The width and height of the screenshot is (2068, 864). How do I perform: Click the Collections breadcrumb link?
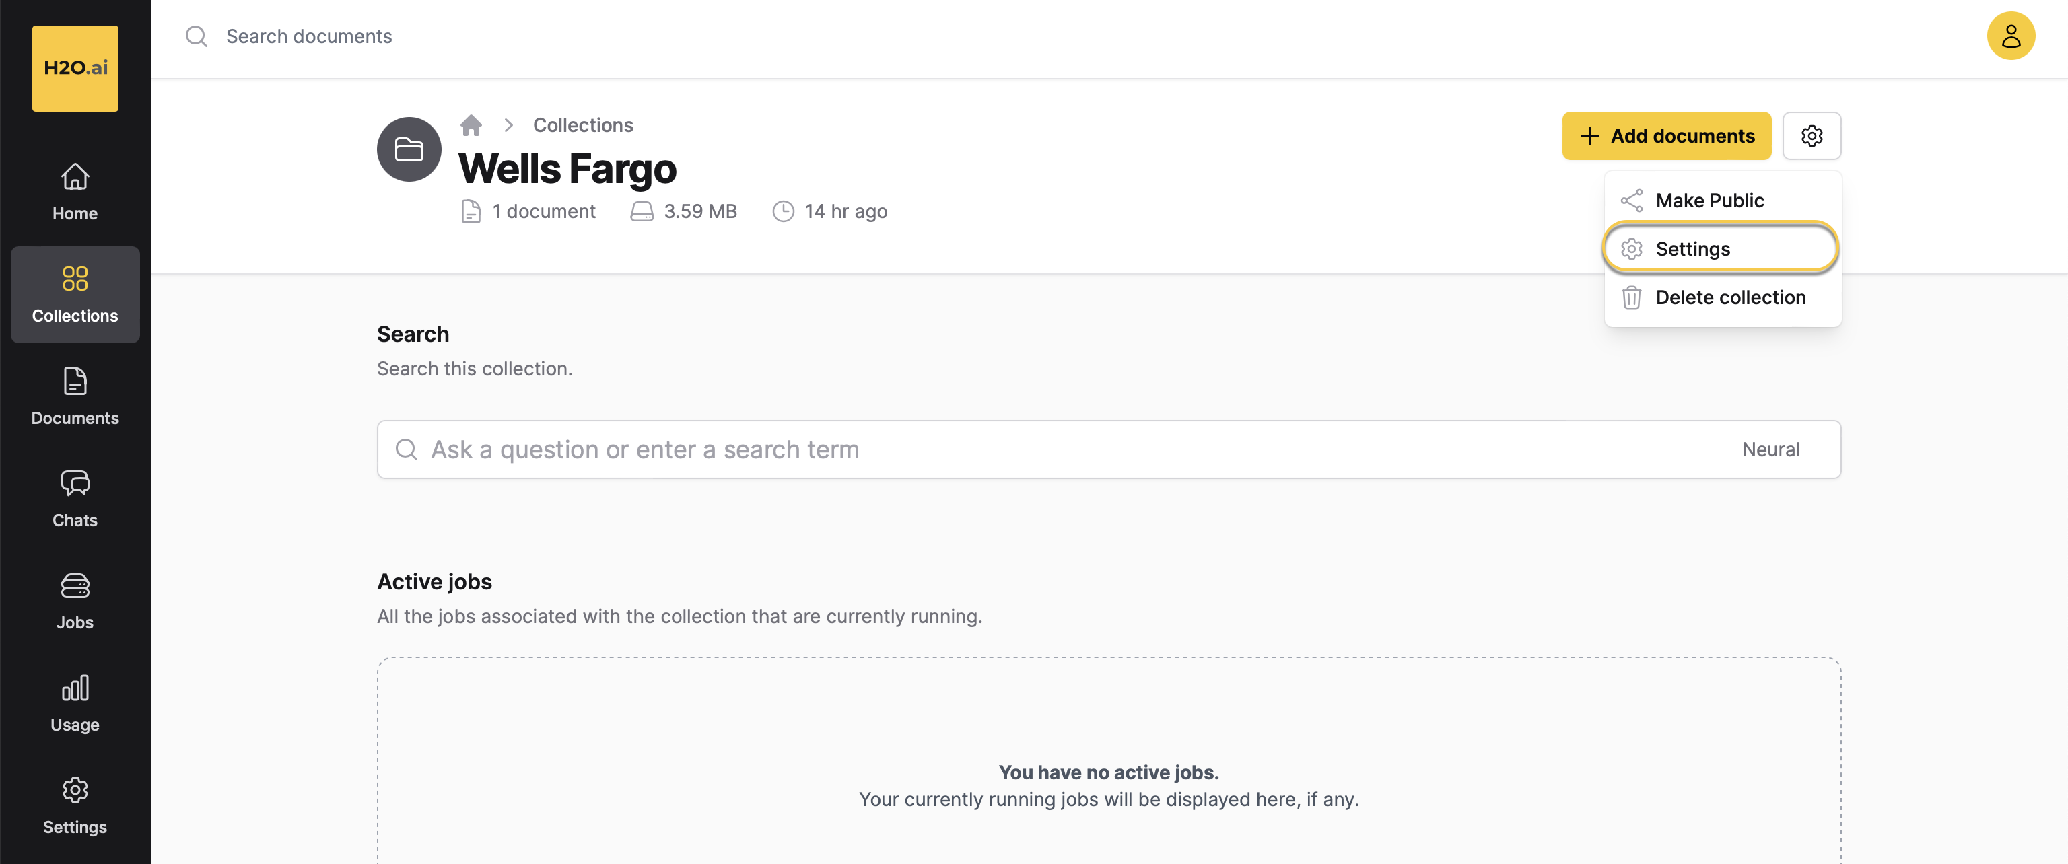[583, 125]
